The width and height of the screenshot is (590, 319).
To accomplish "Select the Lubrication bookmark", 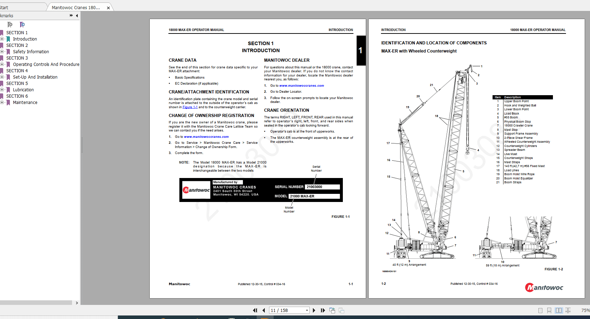I will point(23,90).
